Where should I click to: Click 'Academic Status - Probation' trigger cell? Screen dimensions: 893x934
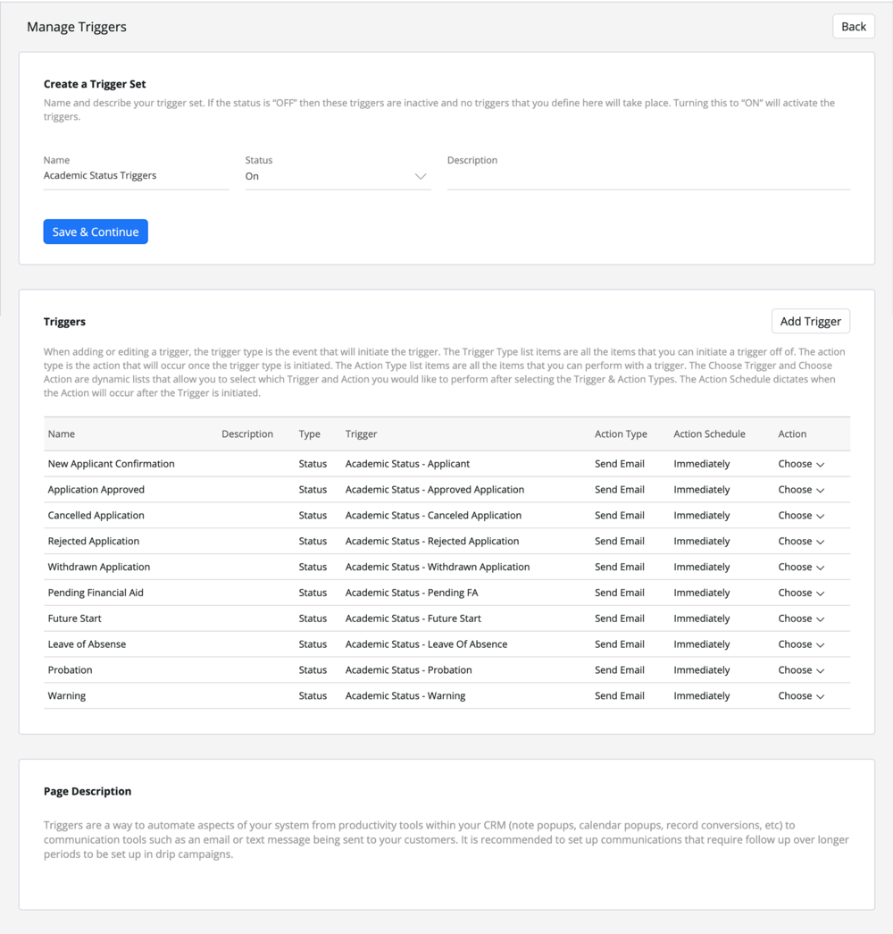point(408,670)
